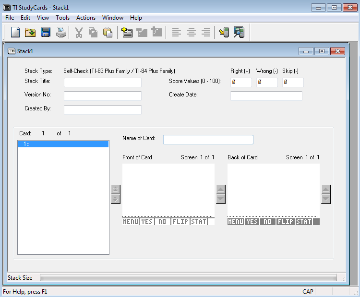Click the NO softkey on Front of Card
360x297 pixels.
coord(162,222)
